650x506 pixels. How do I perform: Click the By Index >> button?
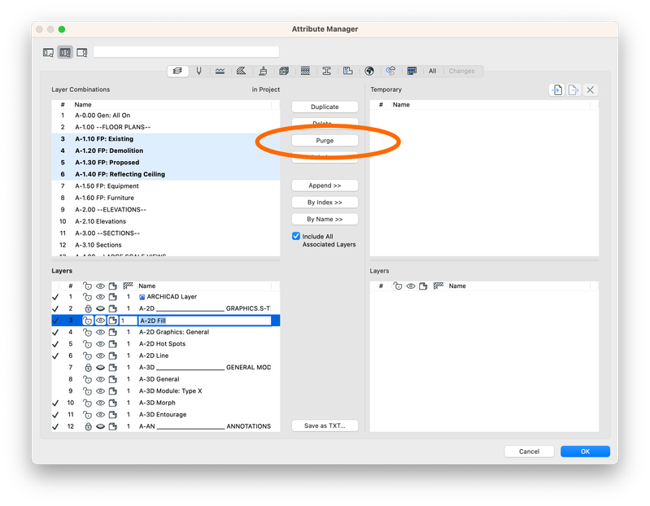325,203
